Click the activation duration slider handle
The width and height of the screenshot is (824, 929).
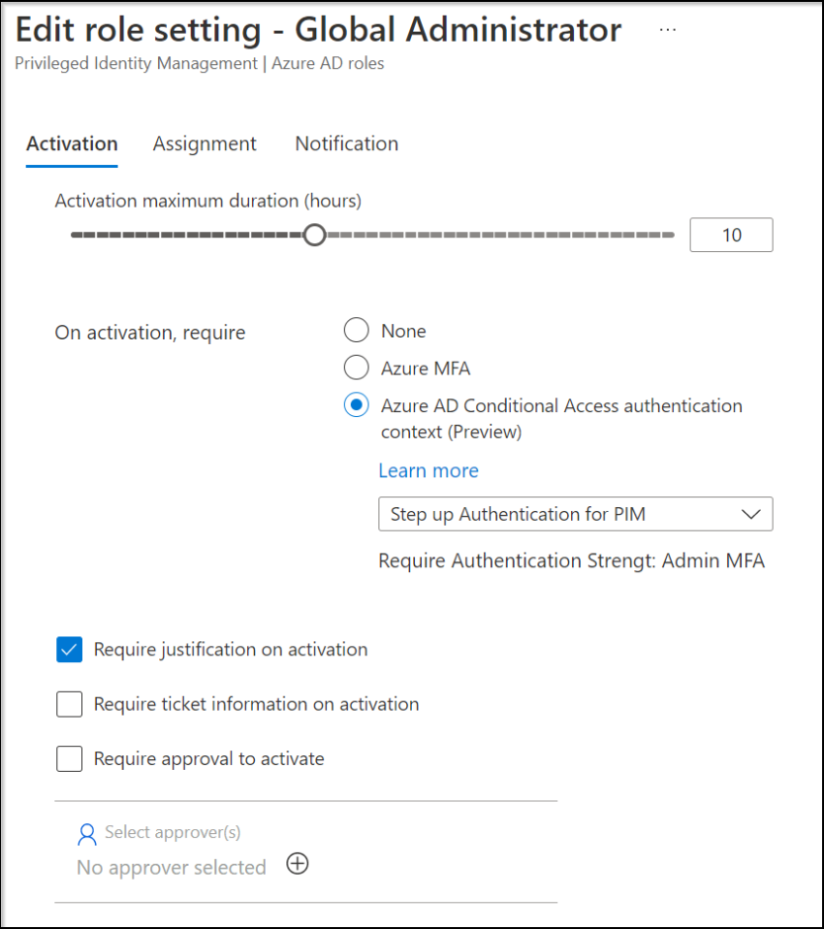pos(314,235)
